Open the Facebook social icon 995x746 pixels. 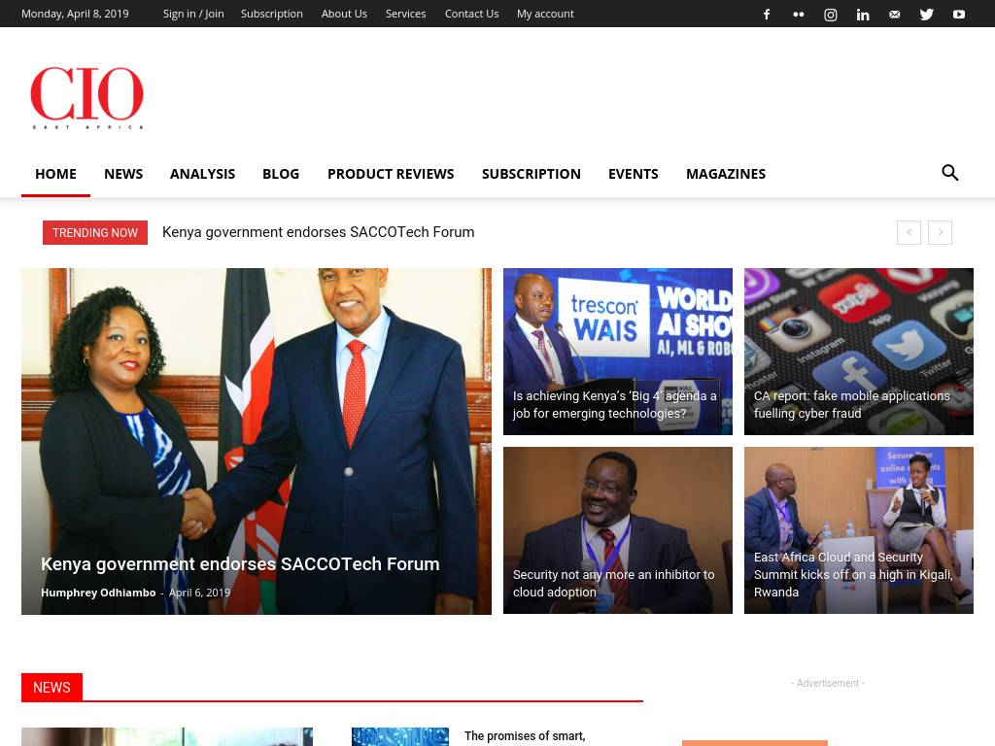click(767, 15)
